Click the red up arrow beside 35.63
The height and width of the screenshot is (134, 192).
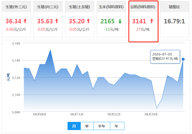[57, 21]
